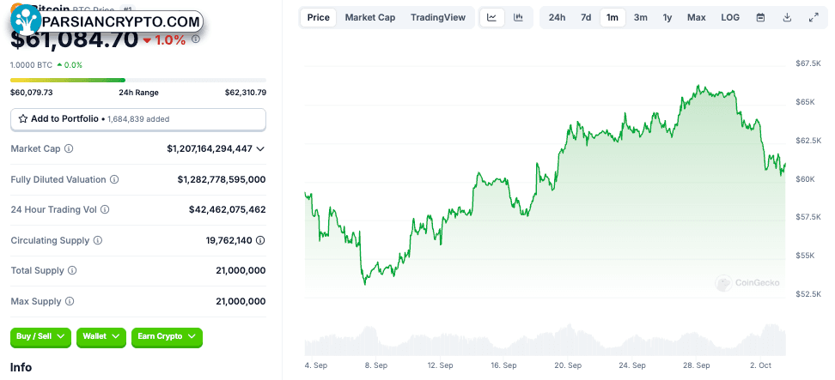Click info icon beside Fully Diluted Valuation

(x=114, y=179)
